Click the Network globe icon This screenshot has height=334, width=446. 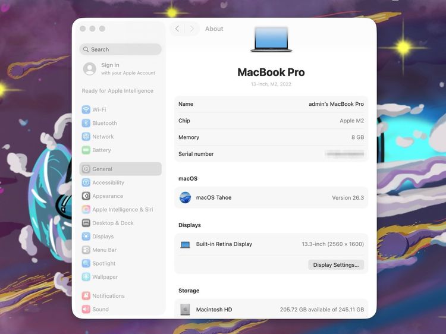pos(86,137)
